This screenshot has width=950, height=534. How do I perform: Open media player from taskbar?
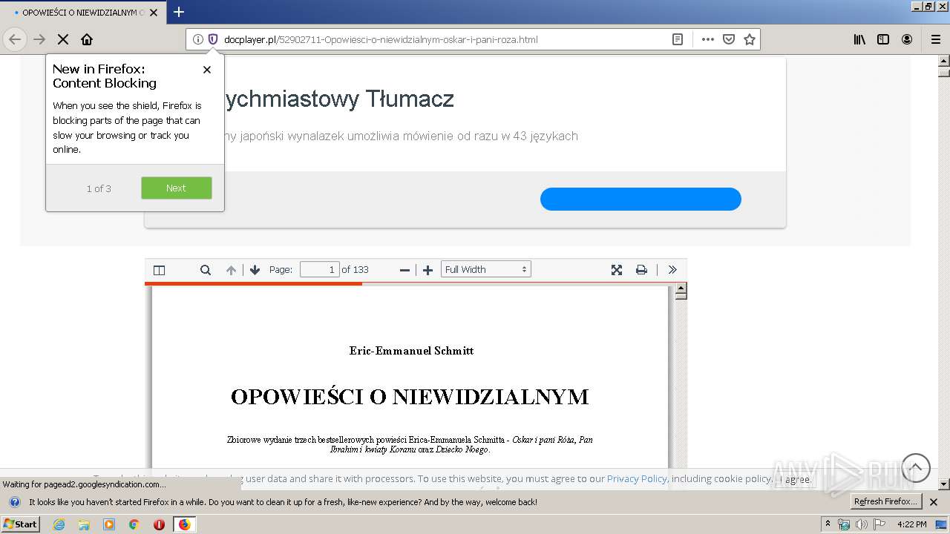click(x=109, y=524)
